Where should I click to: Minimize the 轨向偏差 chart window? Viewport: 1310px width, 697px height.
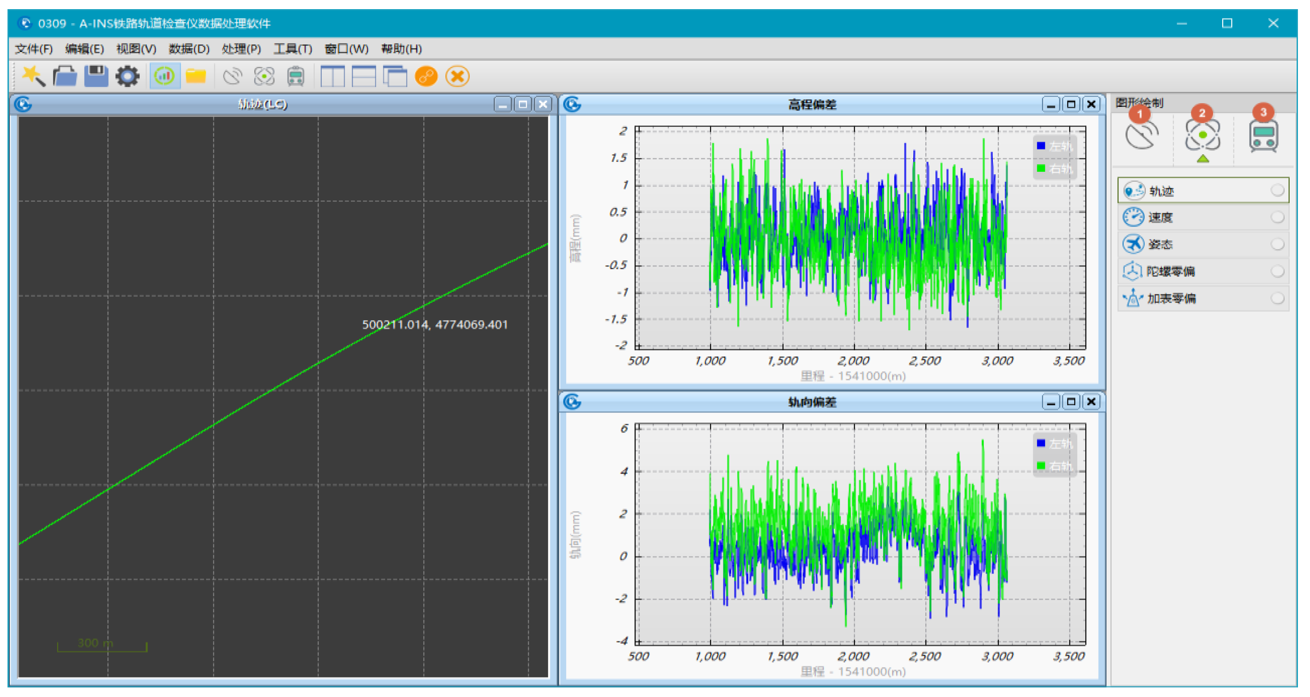[1051, 402]
